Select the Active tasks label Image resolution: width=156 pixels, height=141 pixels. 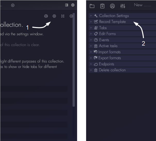tap(108, 46)
